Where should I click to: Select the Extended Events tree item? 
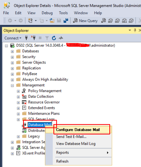tap(42, 108)
